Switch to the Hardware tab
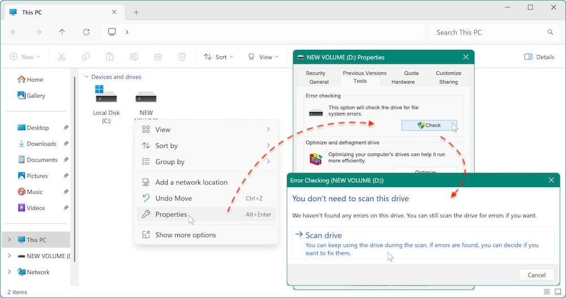This screenshot has width=566, height=298. pos(403,82)
